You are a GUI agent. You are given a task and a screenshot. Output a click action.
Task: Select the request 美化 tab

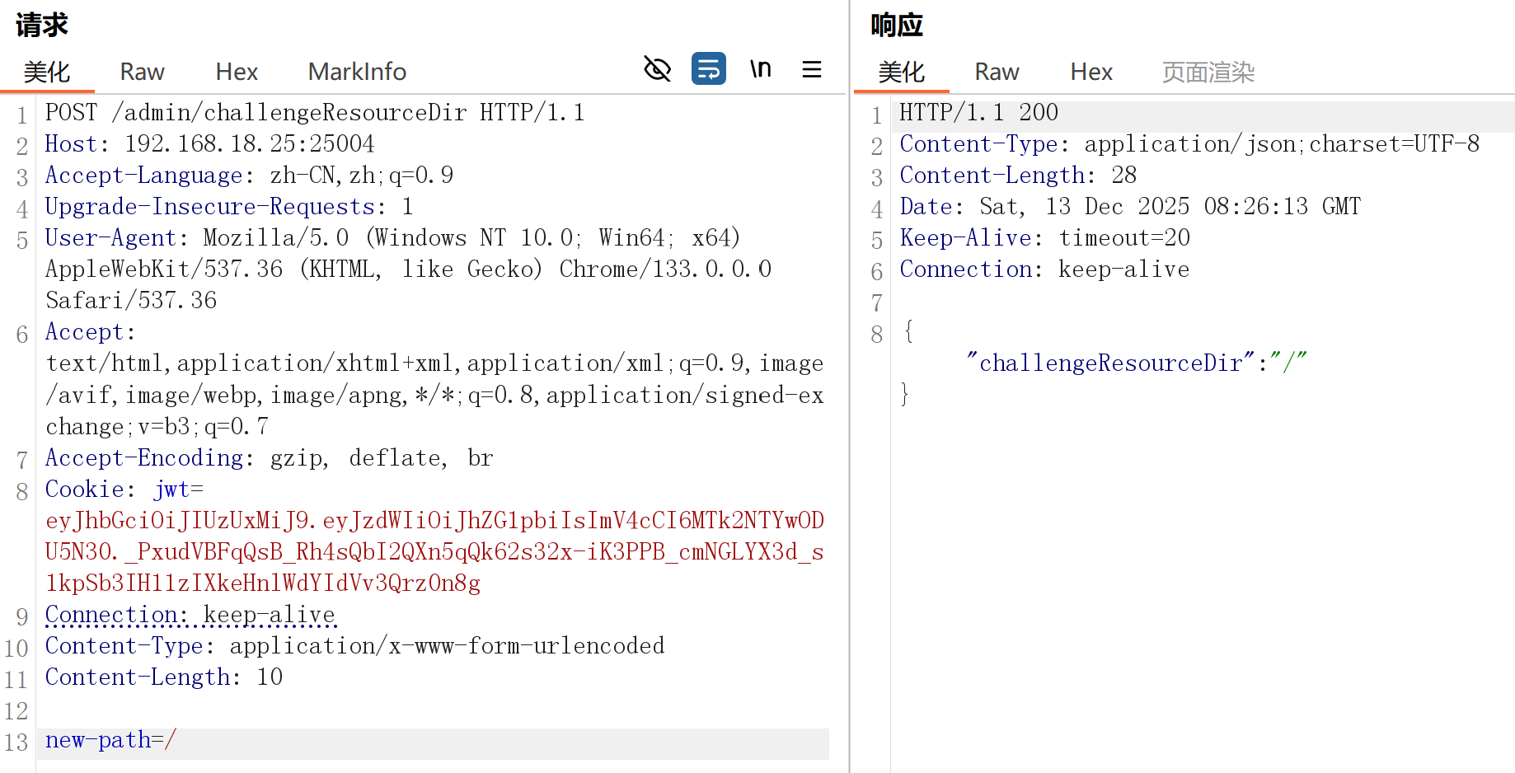(47, 73)
